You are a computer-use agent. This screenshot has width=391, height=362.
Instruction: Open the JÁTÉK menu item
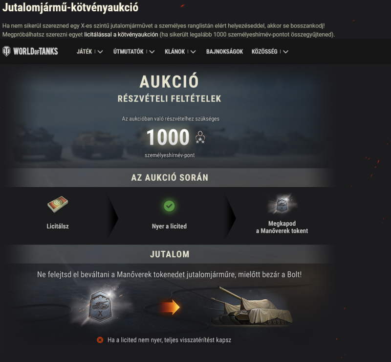tap(84, 51)
